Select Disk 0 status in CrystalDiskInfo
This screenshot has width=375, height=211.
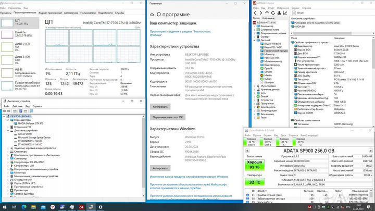[x=249, y=142]
